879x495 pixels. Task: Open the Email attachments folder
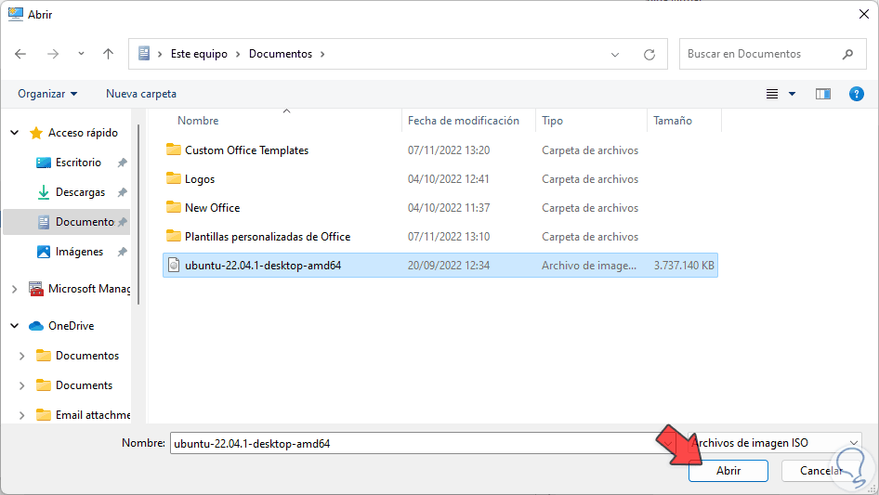click(93, 415)
